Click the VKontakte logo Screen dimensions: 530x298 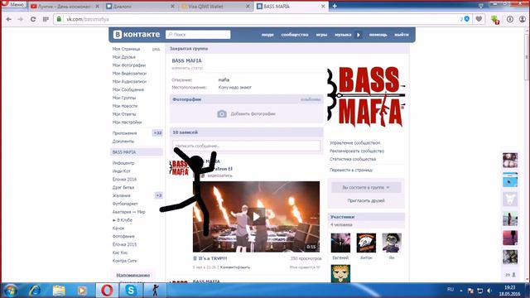click(136, 35)
